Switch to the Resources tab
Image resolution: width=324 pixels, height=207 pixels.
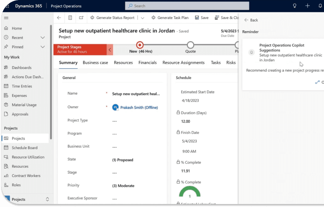pos(123,62)
